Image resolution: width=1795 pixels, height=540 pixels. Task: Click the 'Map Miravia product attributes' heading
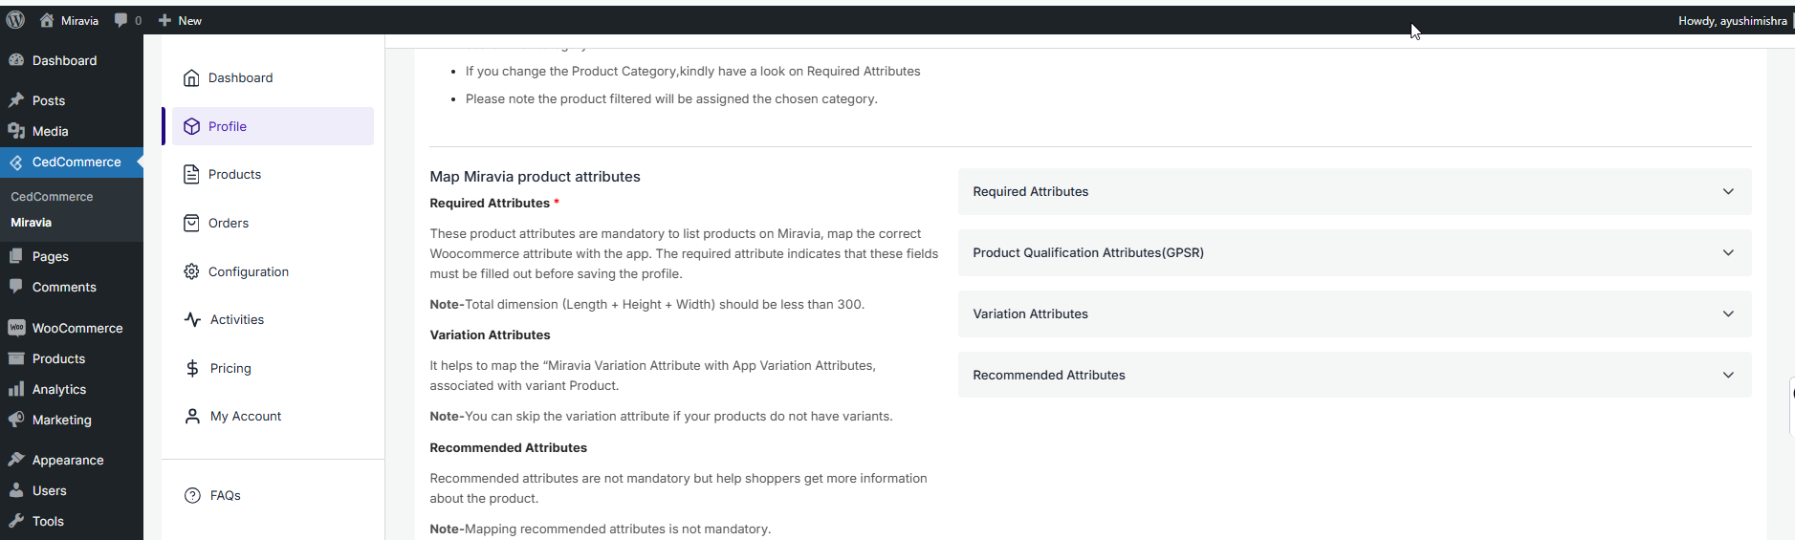[535, 177]
